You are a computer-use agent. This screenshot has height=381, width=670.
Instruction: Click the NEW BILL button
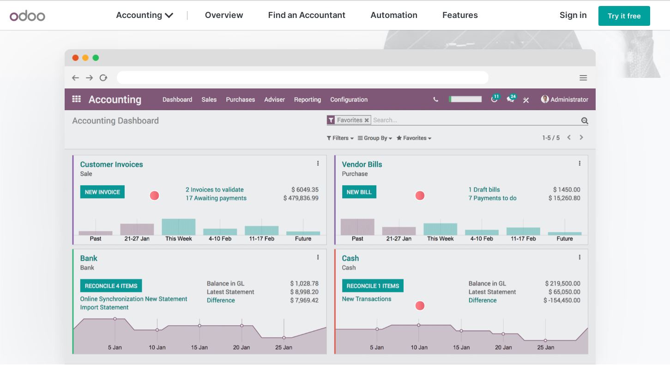(x=359, y=192)
